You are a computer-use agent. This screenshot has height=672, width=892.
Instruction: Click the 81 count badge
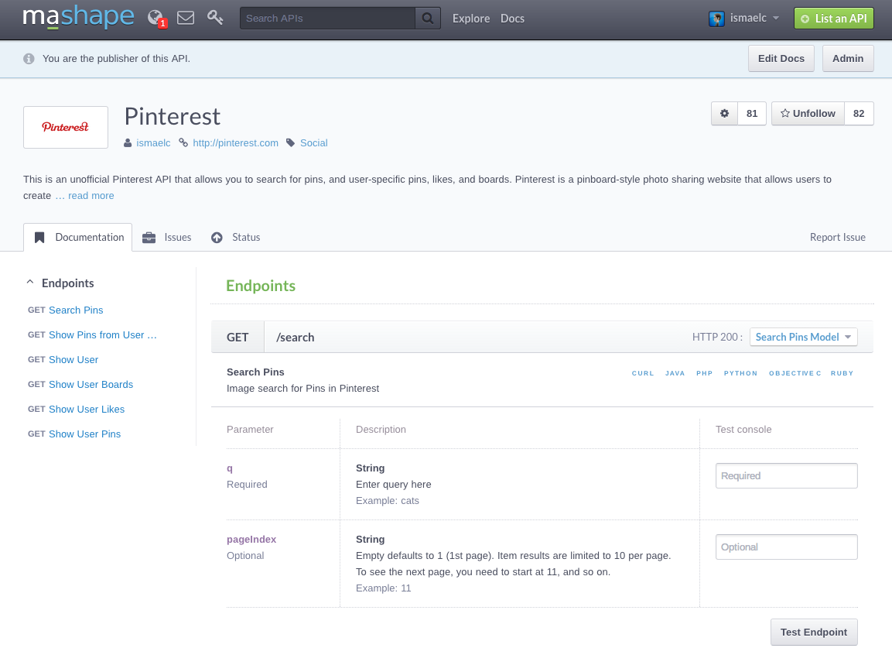point(752,113)
